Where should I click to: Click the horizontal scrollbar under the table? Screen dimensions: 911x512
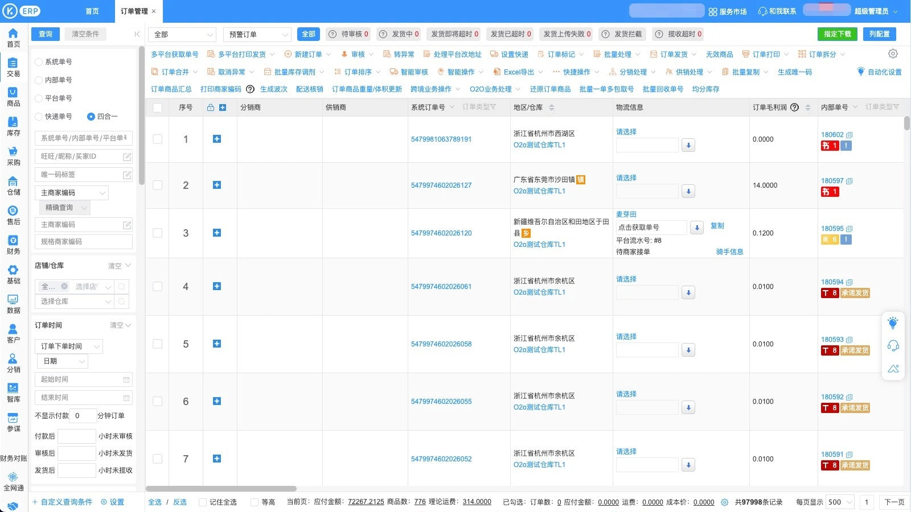click(x=221, y=489)
